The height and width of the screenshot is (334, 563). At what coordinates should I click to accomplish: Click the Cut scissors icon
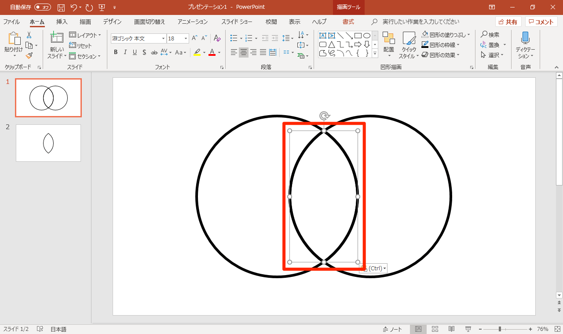(29, 35)
